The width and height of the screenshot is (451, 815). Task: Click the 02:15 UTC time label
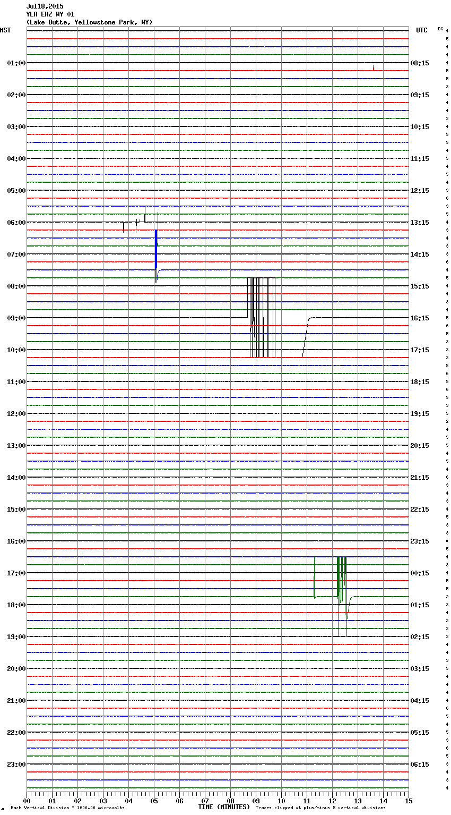420,637
